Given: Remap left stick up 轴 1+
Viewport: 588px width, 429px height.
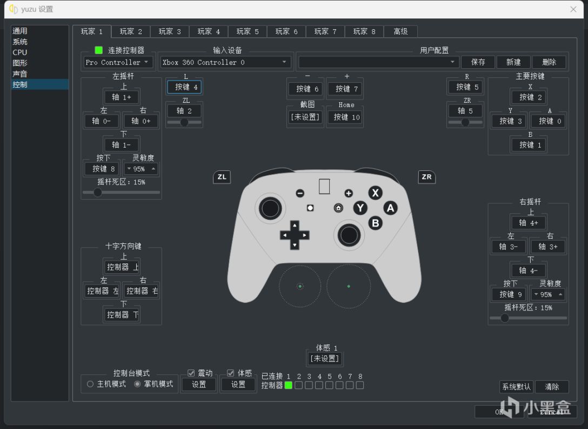Looking at the screenshot, I should coord(122,97).
